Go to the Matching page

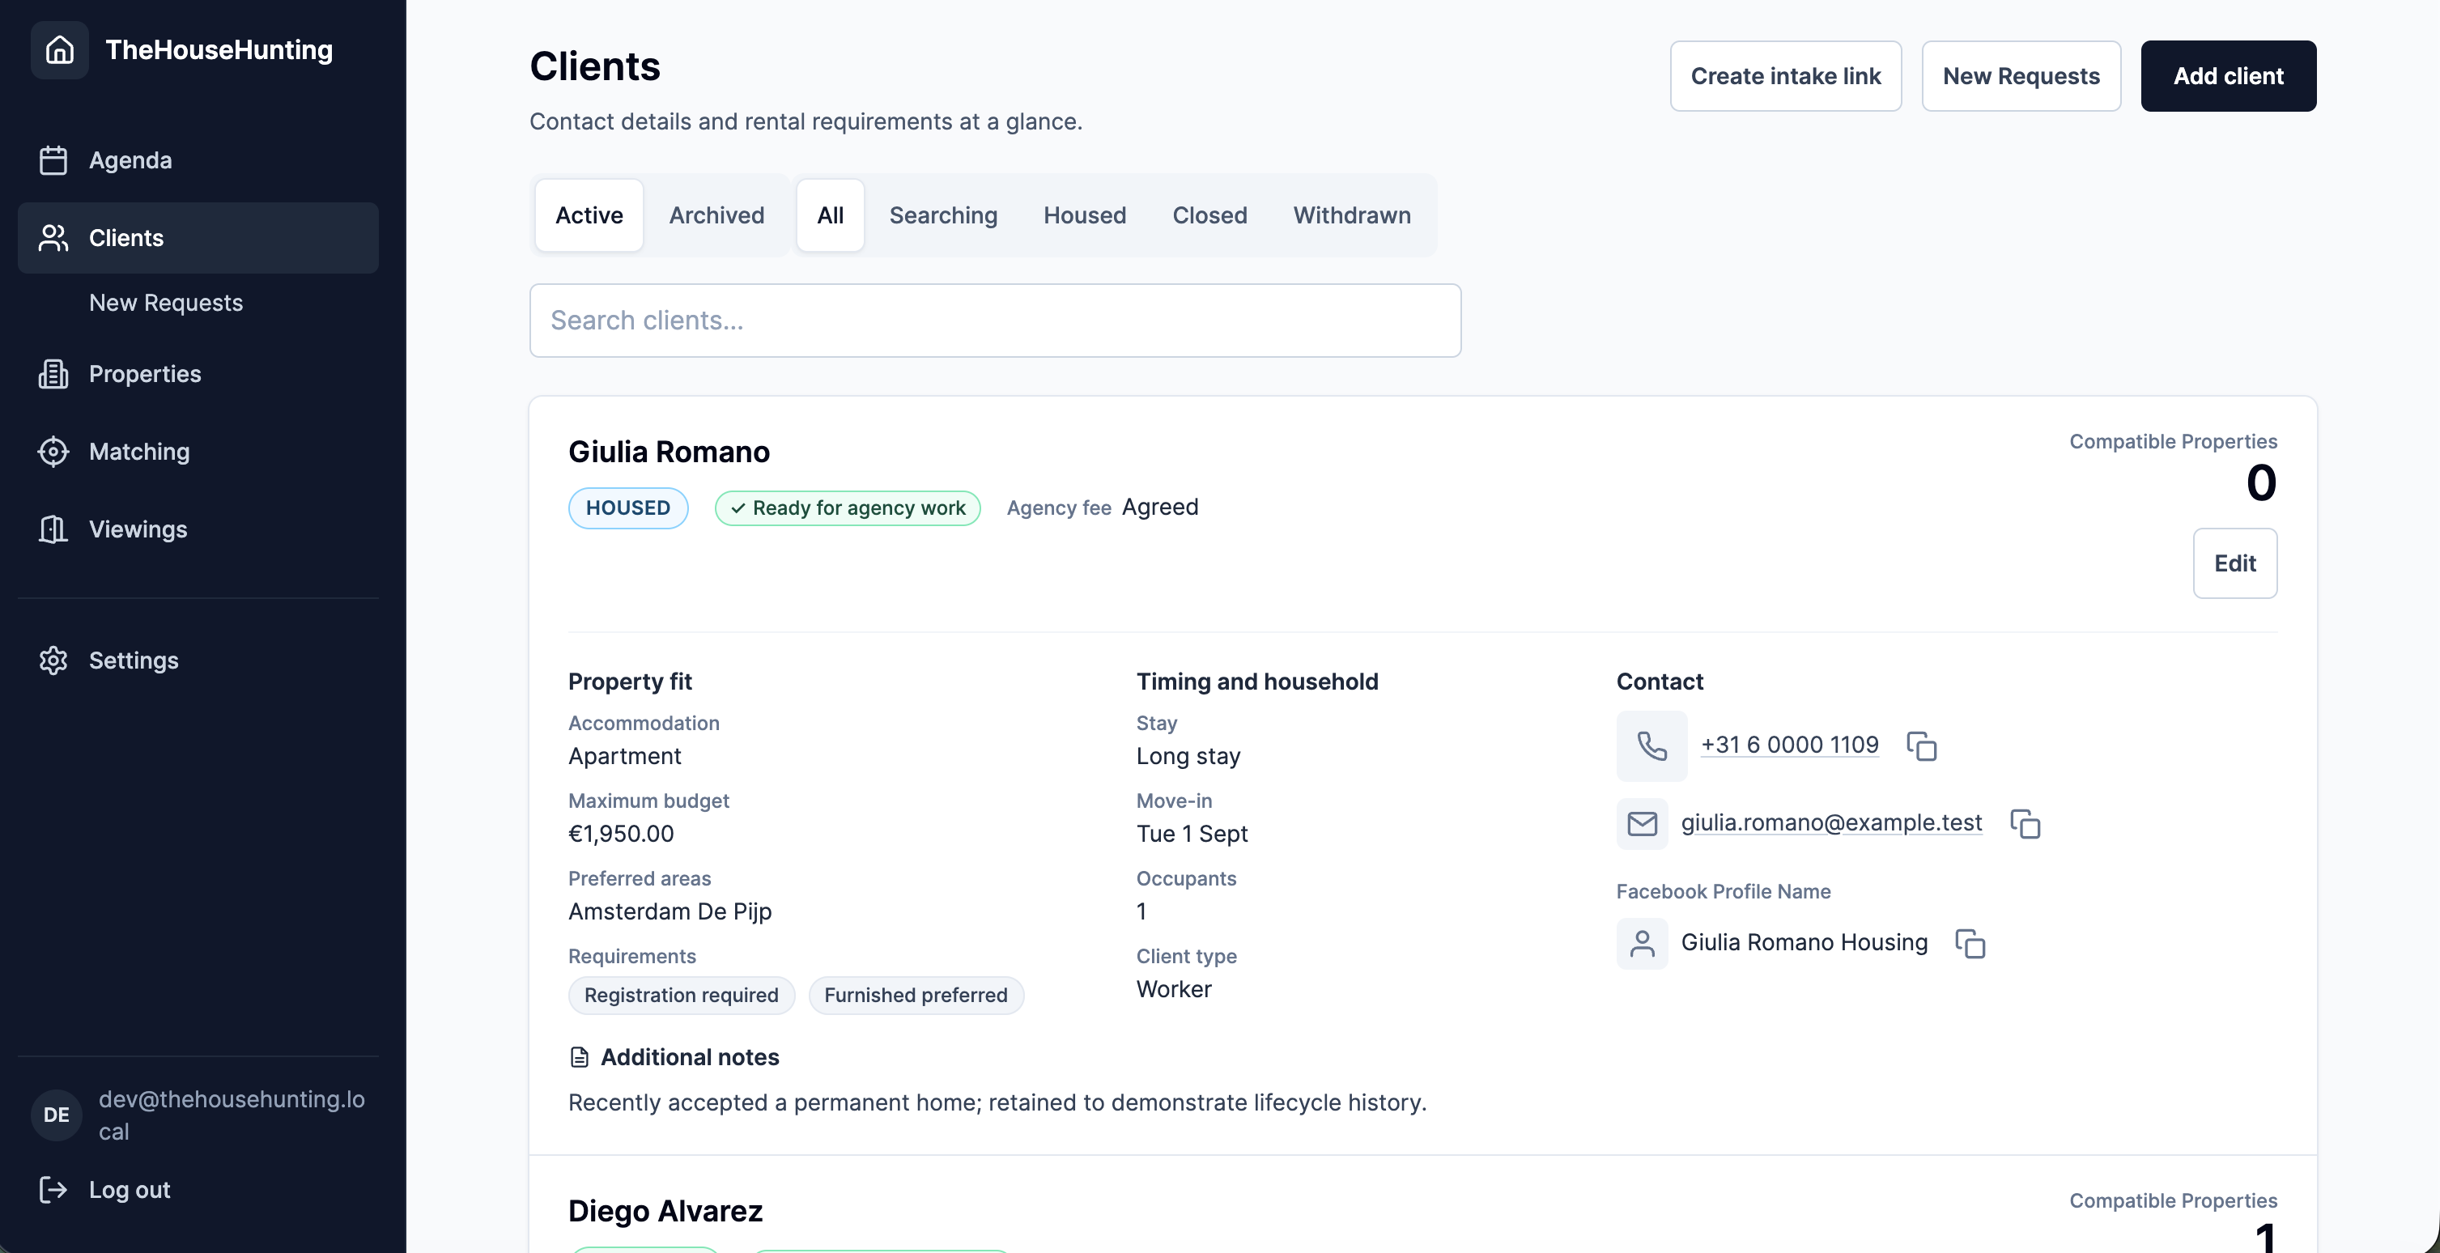pos(198,452)
